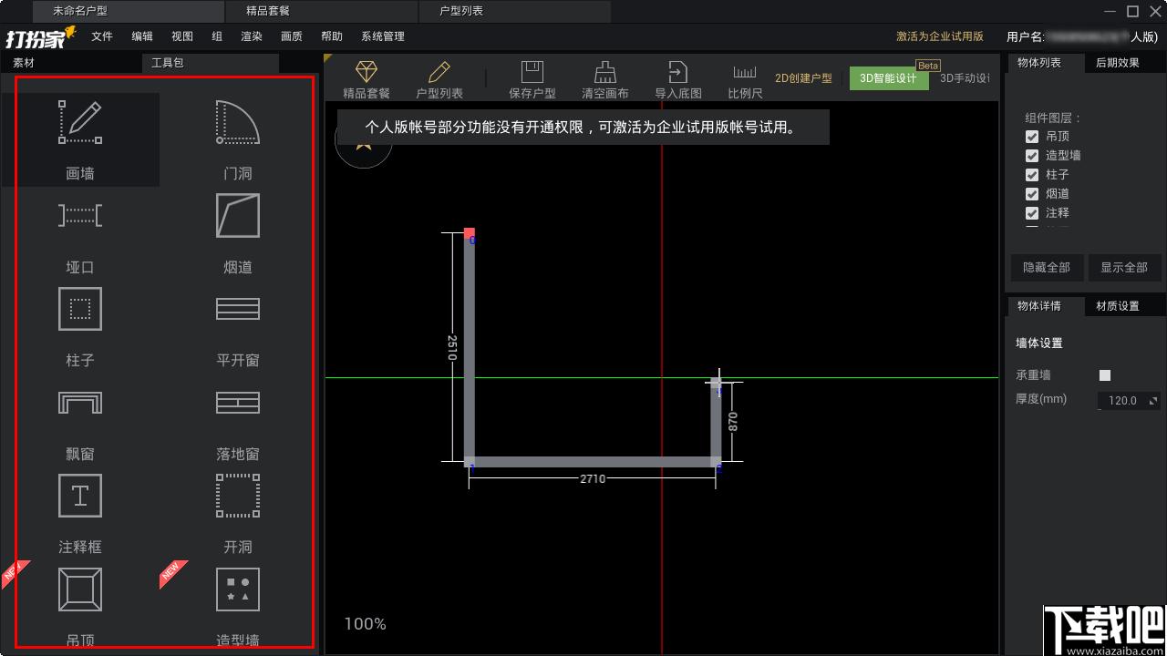1167x656 pixels.
Task: Open the 编辑 menu
Action: [x=142, y=36]
